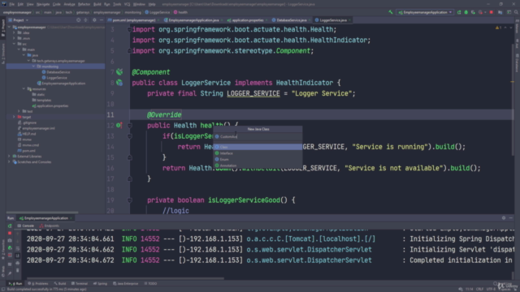Open EmployeemanagerApplication run configuration dropdown

tap(426, 12)
